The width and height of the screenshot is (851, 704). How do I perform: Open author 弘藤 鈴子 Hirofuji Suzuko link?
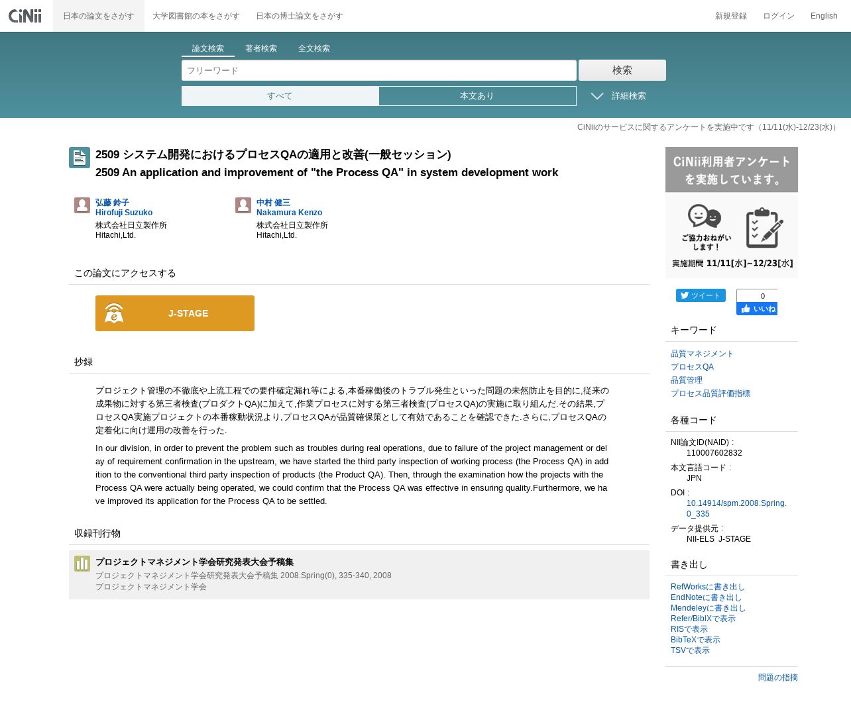(124, 207)
